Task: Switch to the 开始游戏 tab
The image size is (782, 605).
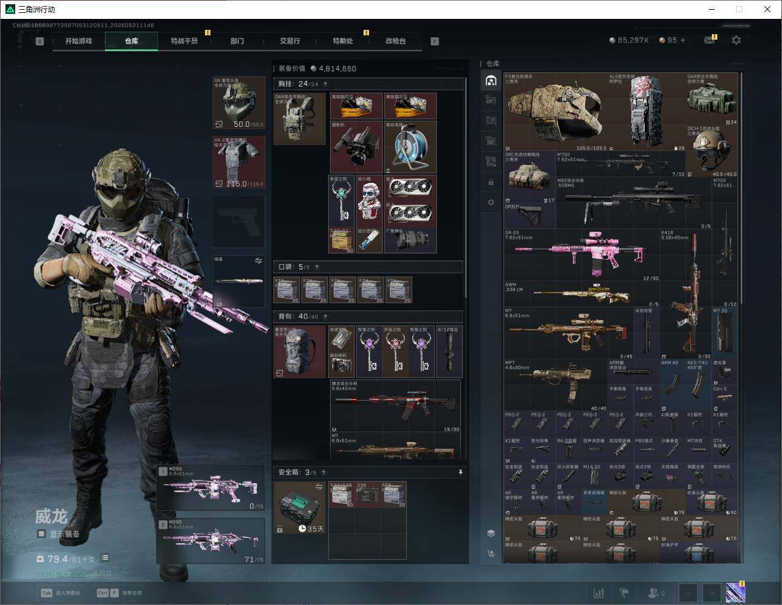Action: (79, 41)
